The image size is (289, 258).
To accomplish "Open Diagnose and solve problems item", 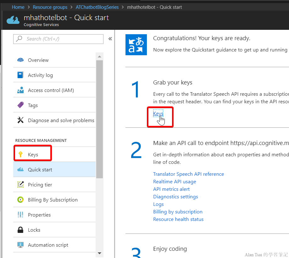I will [x=54, y=120].
